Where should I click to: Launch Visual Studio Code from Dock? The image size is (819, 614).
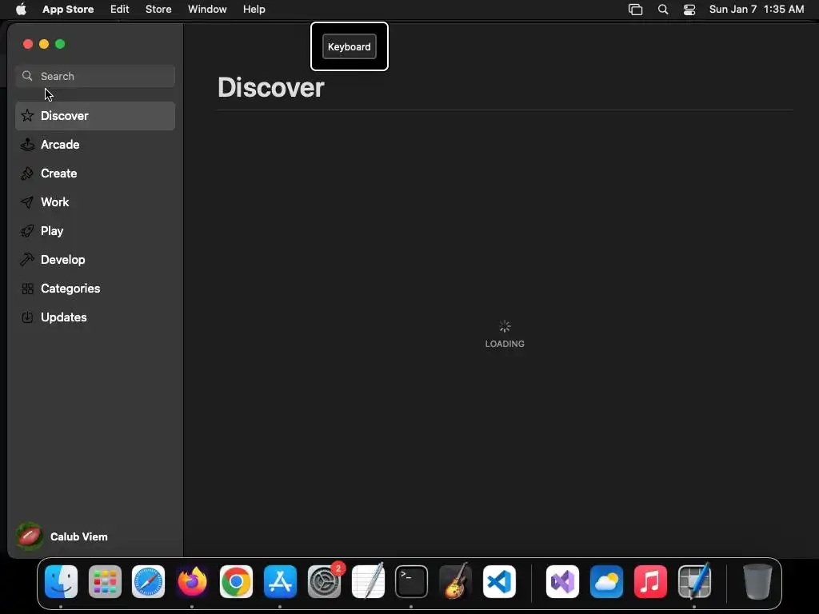(x=499, y=582)
